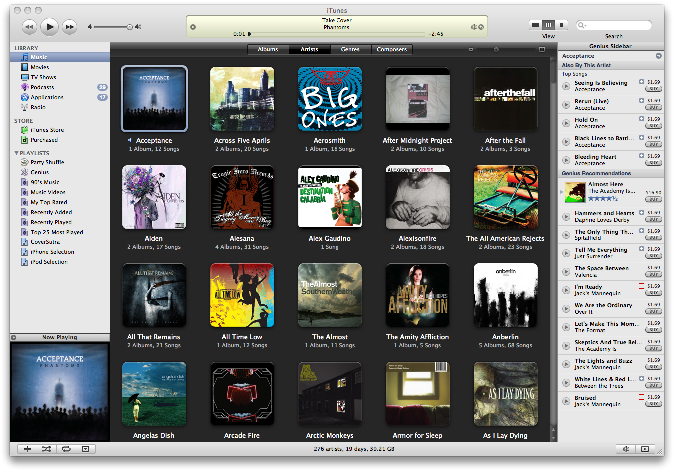Screen dimensions: 674x471
Task: Enable shuffle playback
Action: tap(46, 449)
